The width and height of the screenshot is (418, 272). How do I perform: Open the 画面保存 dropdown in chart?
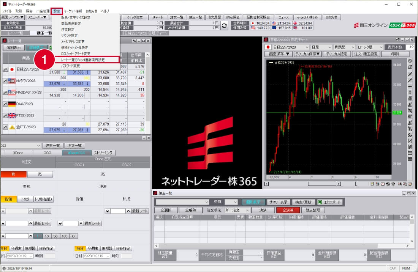click(279, 54)
